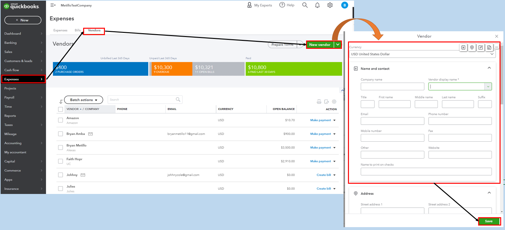Click the Prepare 1099s button
Screen dimensions: 505x230
[282, 45]
